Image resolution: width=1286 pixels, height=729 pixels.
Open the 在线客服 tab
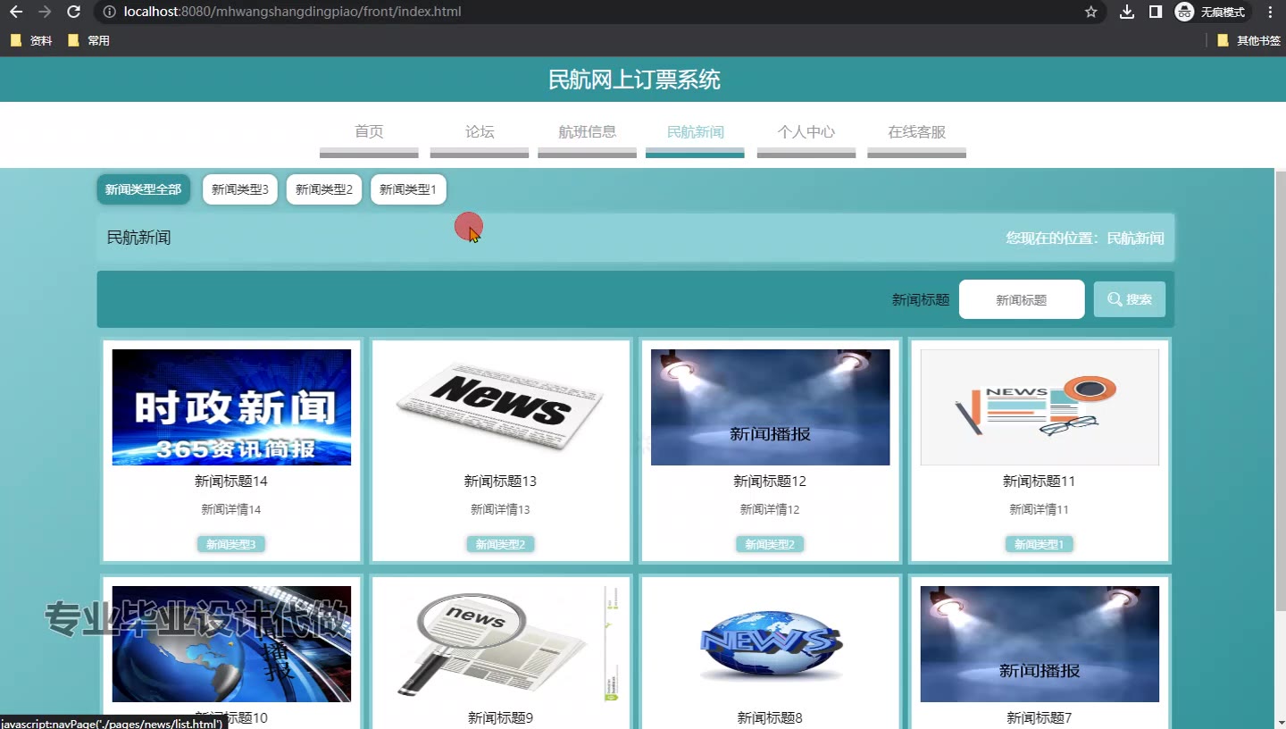[x=916, y=132]
